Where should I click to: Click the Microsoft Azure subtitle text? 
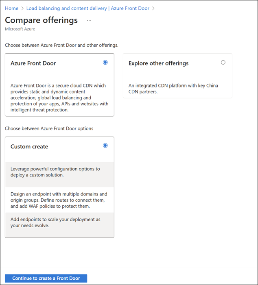pos(20,29)
